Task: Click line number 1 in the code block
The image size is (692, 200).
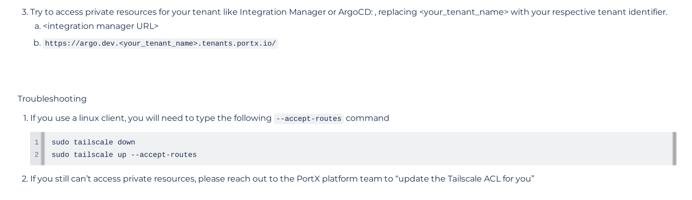Action: pos(36,142)
